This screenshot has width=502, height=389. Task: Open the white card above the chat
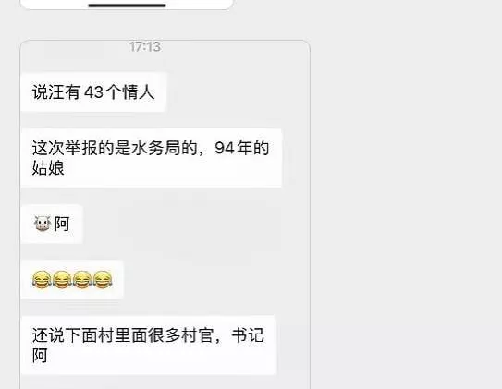click(127, 5)
